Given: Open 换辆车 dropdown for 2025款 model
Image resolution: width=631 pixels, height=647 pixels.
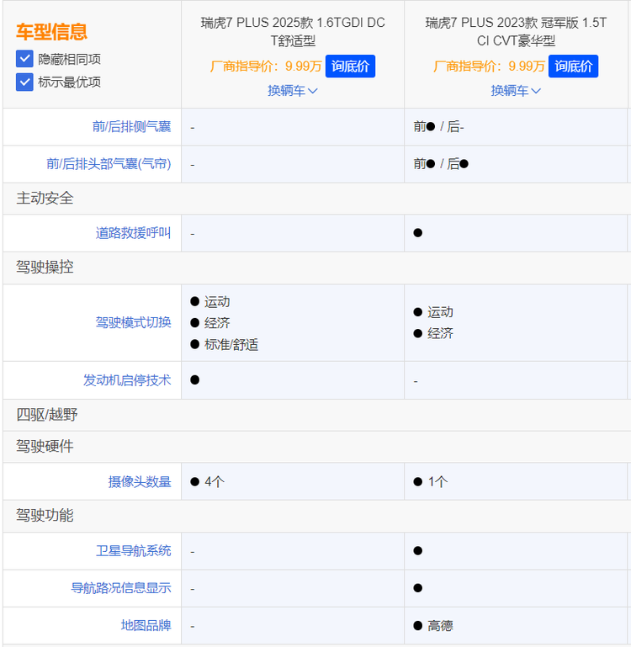Looking at the screenshot, I should click(292, 91).
